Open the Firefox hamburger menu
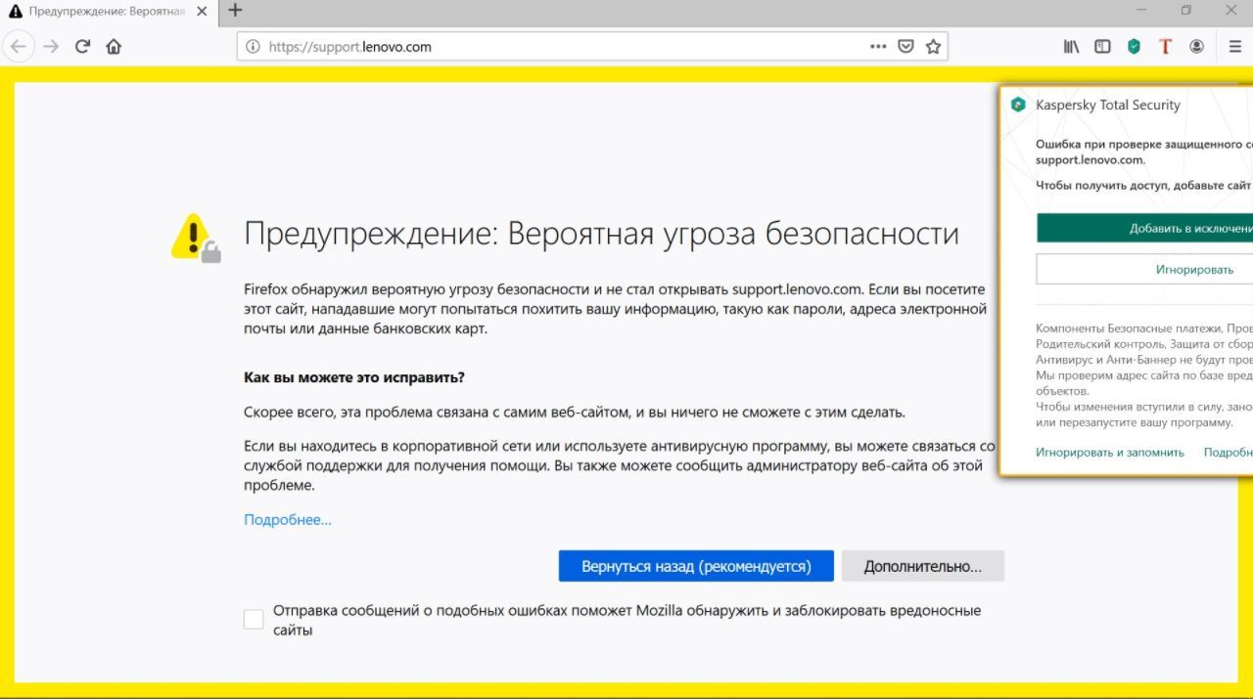Image resolution: width=1253 pixels, height=699 pixels. pos(1234,46)
